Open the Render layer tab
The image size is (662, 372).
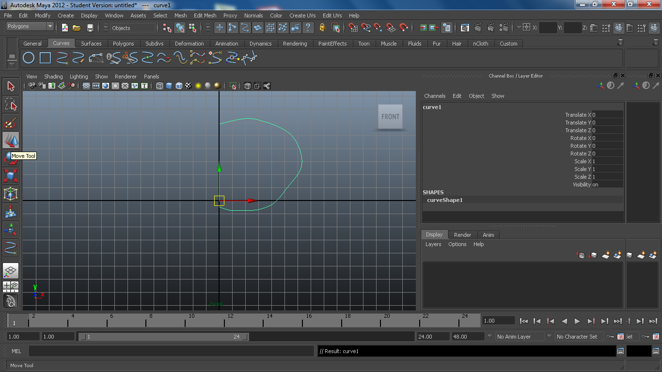pyautogui.click(x=462, y=234)
